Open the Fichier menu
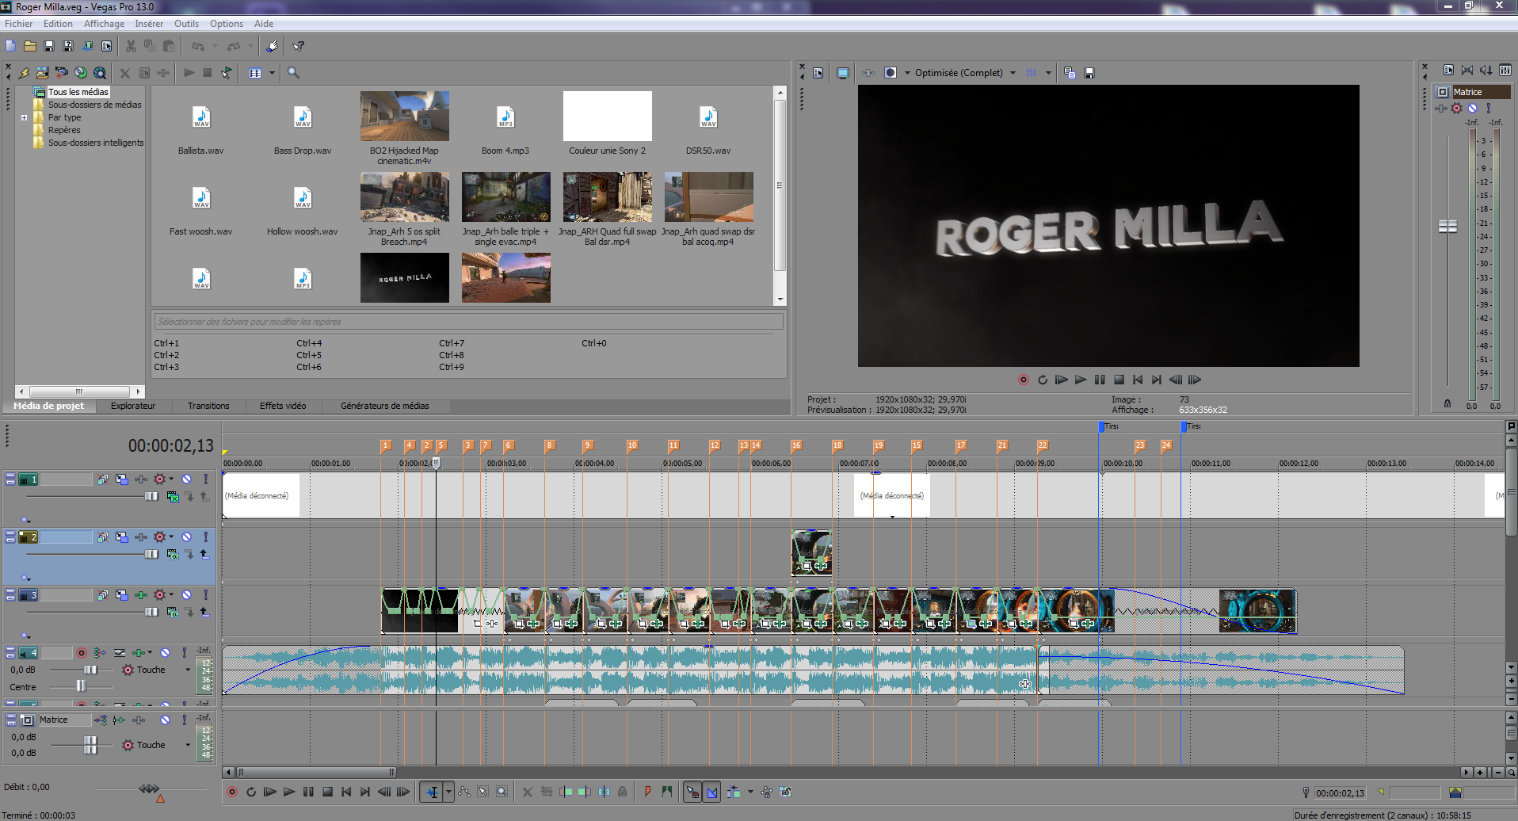 click(19, 24)
